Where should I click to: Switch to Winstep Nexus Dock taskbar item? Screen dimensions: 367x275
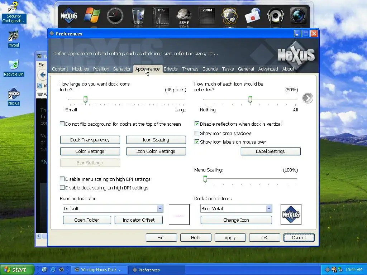[99, 270]
